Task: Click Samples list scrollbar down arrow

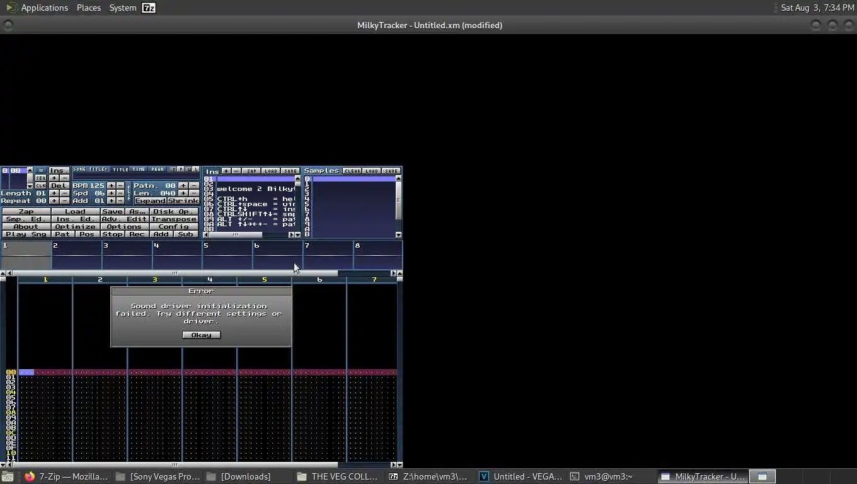Action: point(398,234)
